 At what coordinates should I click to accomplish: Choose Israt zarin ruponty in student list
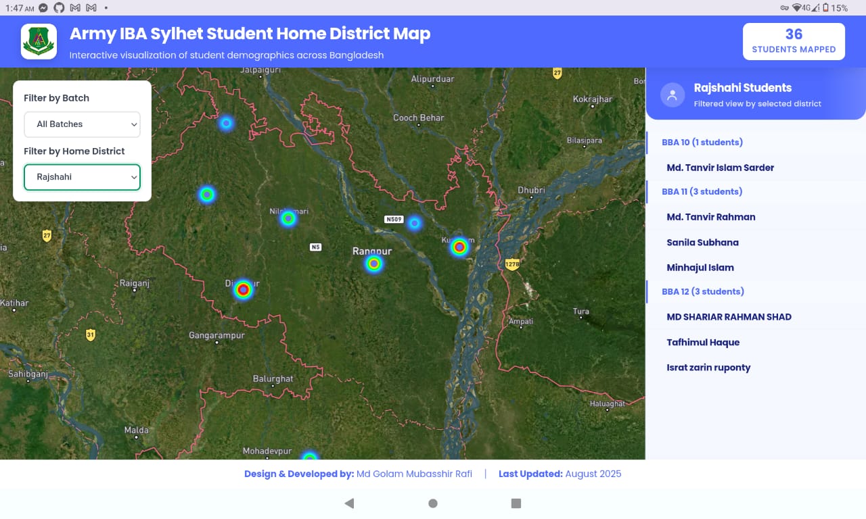tap(708, 368)
